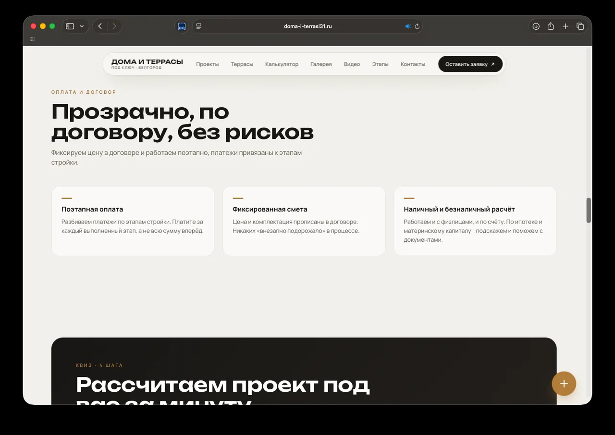This screenshot has height=435, width=615.
Task: Expand the floating gold plus button
Action: [564, 384]
